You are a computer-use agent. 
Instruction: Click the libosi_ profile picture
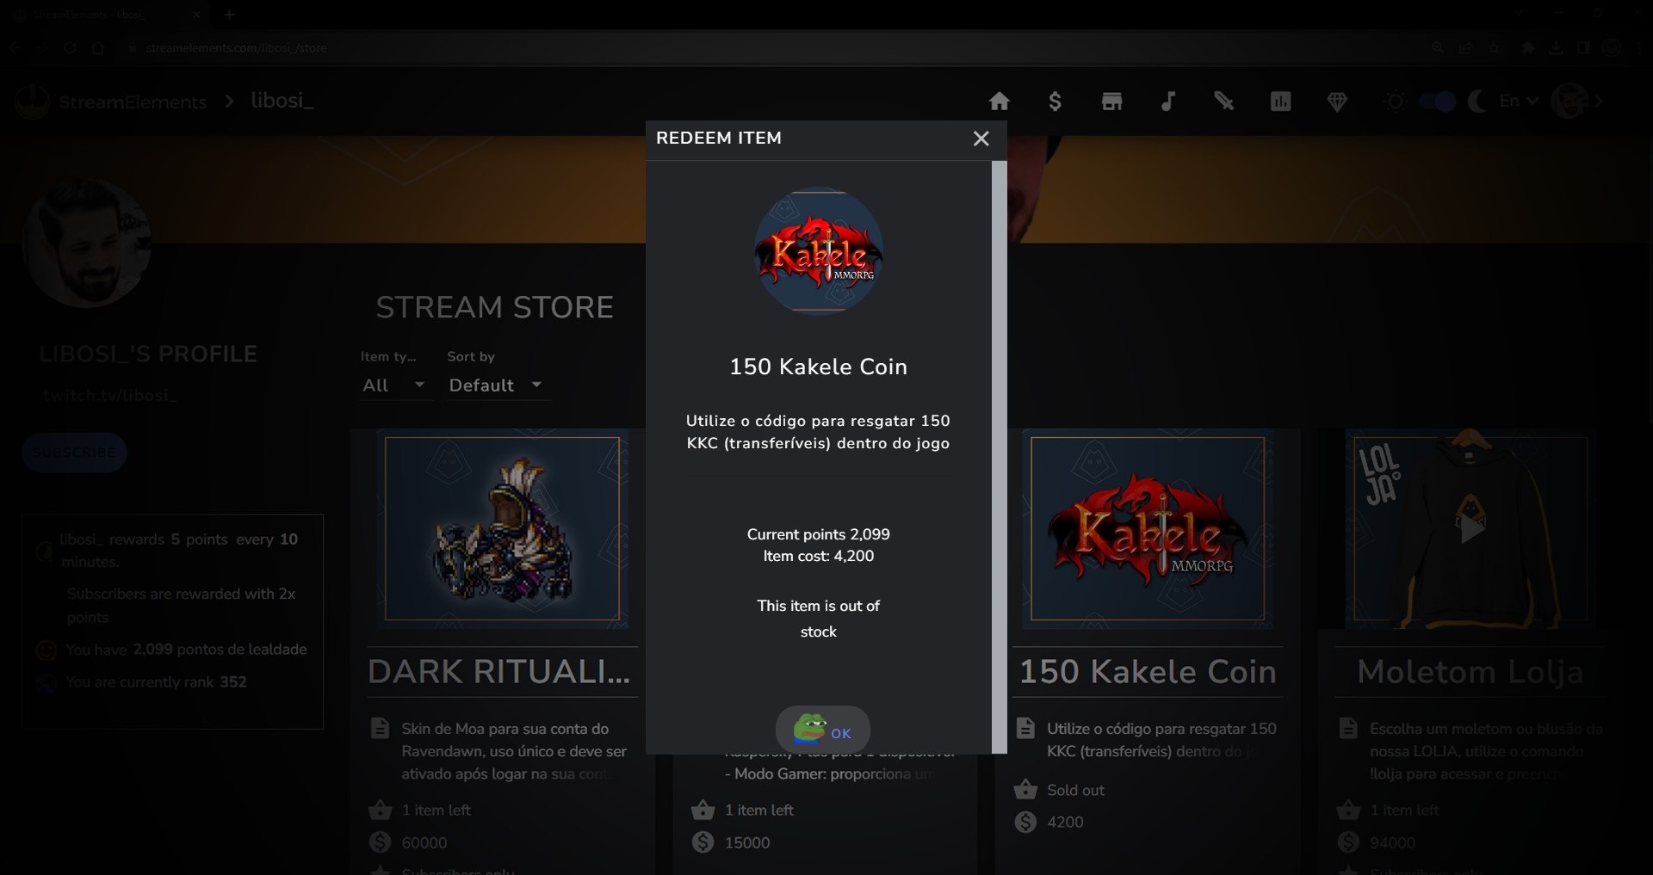coord(87,243)
